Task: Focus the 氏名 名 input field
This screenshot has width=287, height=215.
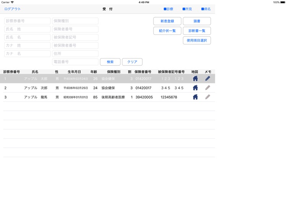Action: point(27,37)
